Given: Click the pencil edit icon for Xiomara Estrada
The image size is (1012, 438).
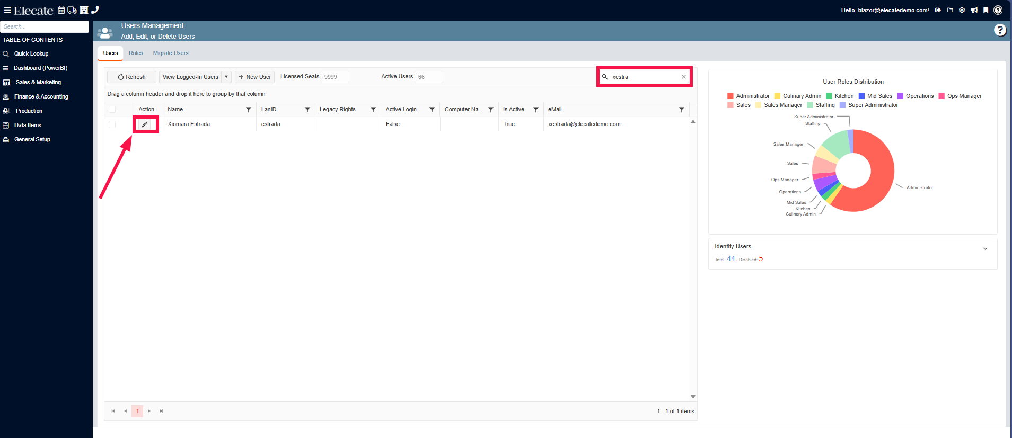Looking at the screenshot, I should (145, 124).
